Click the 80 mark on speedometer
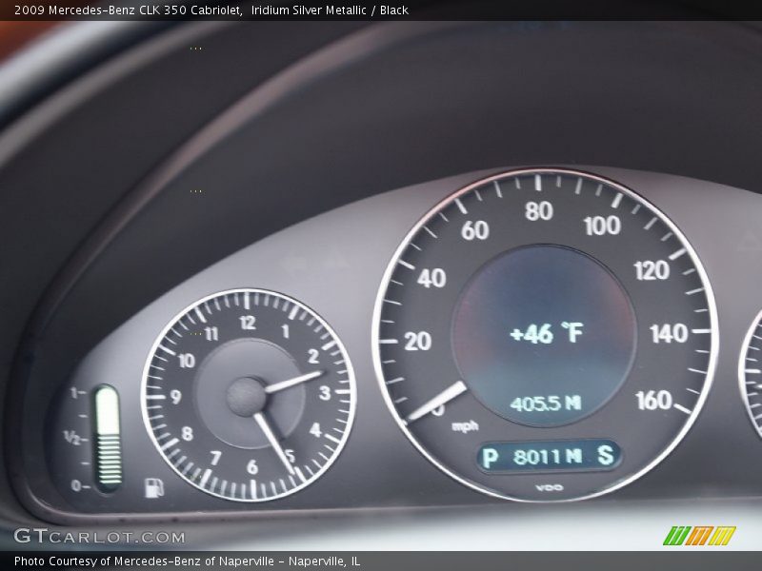Image resolution: width=762 pixels, height=571 pixels. click(539, 211)
